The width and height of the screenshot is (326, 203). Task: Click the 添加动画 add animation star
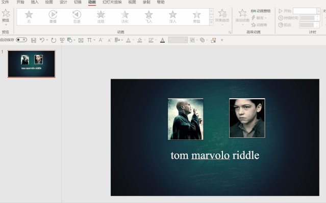[242, 13]
